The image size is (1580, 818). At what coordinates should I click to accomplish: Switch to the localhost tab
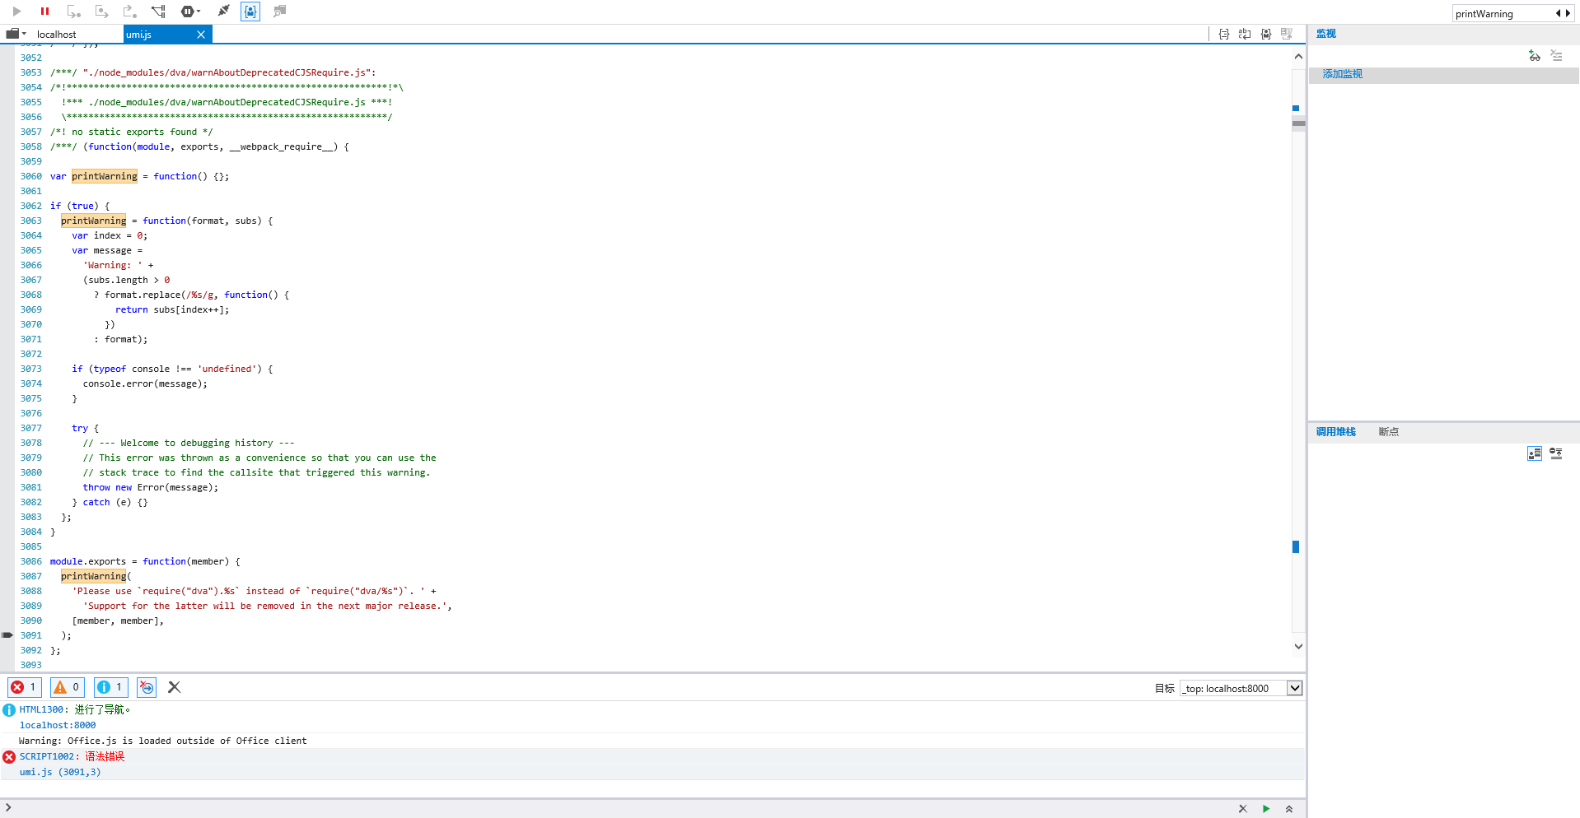click(x=56, y=35)
